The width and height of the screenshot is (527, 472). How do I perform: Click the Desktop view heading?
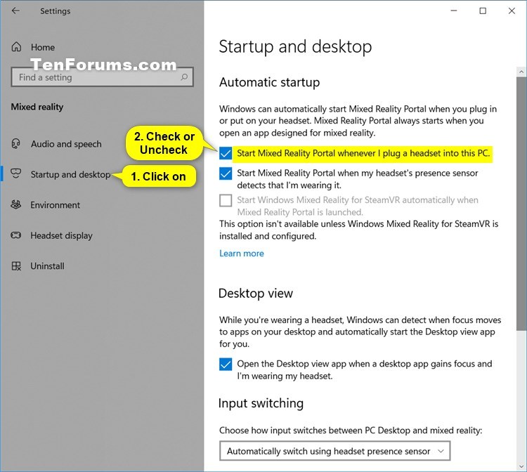tap(256, 294)
